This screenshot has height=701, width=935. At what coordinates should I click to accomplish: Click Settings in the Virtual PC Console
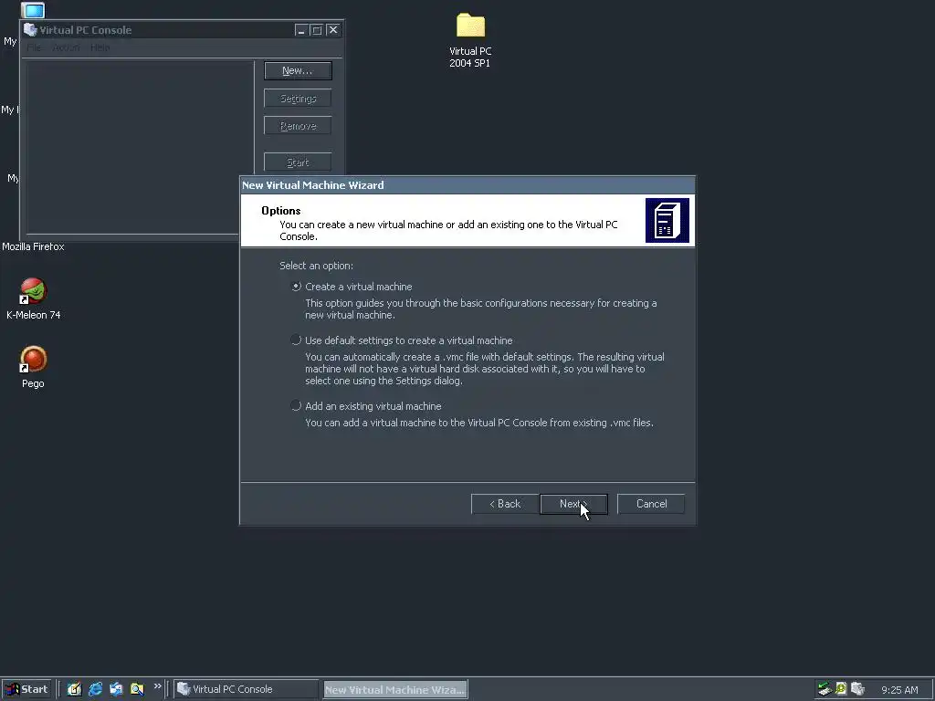(298, 99)
